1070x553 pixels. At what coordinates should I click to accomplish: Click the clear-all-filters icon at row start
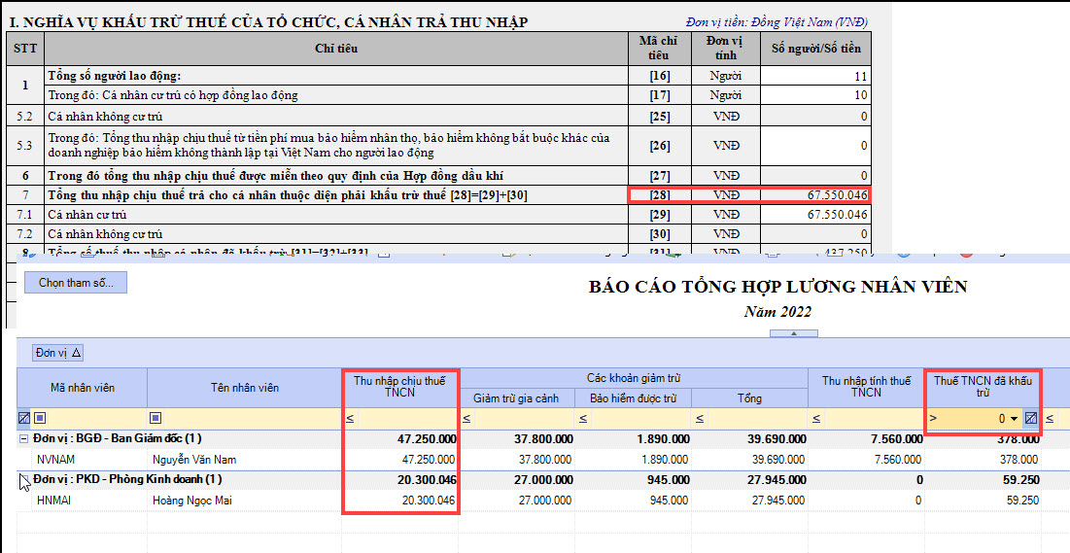pyautogui.click(x=23, y=419)
